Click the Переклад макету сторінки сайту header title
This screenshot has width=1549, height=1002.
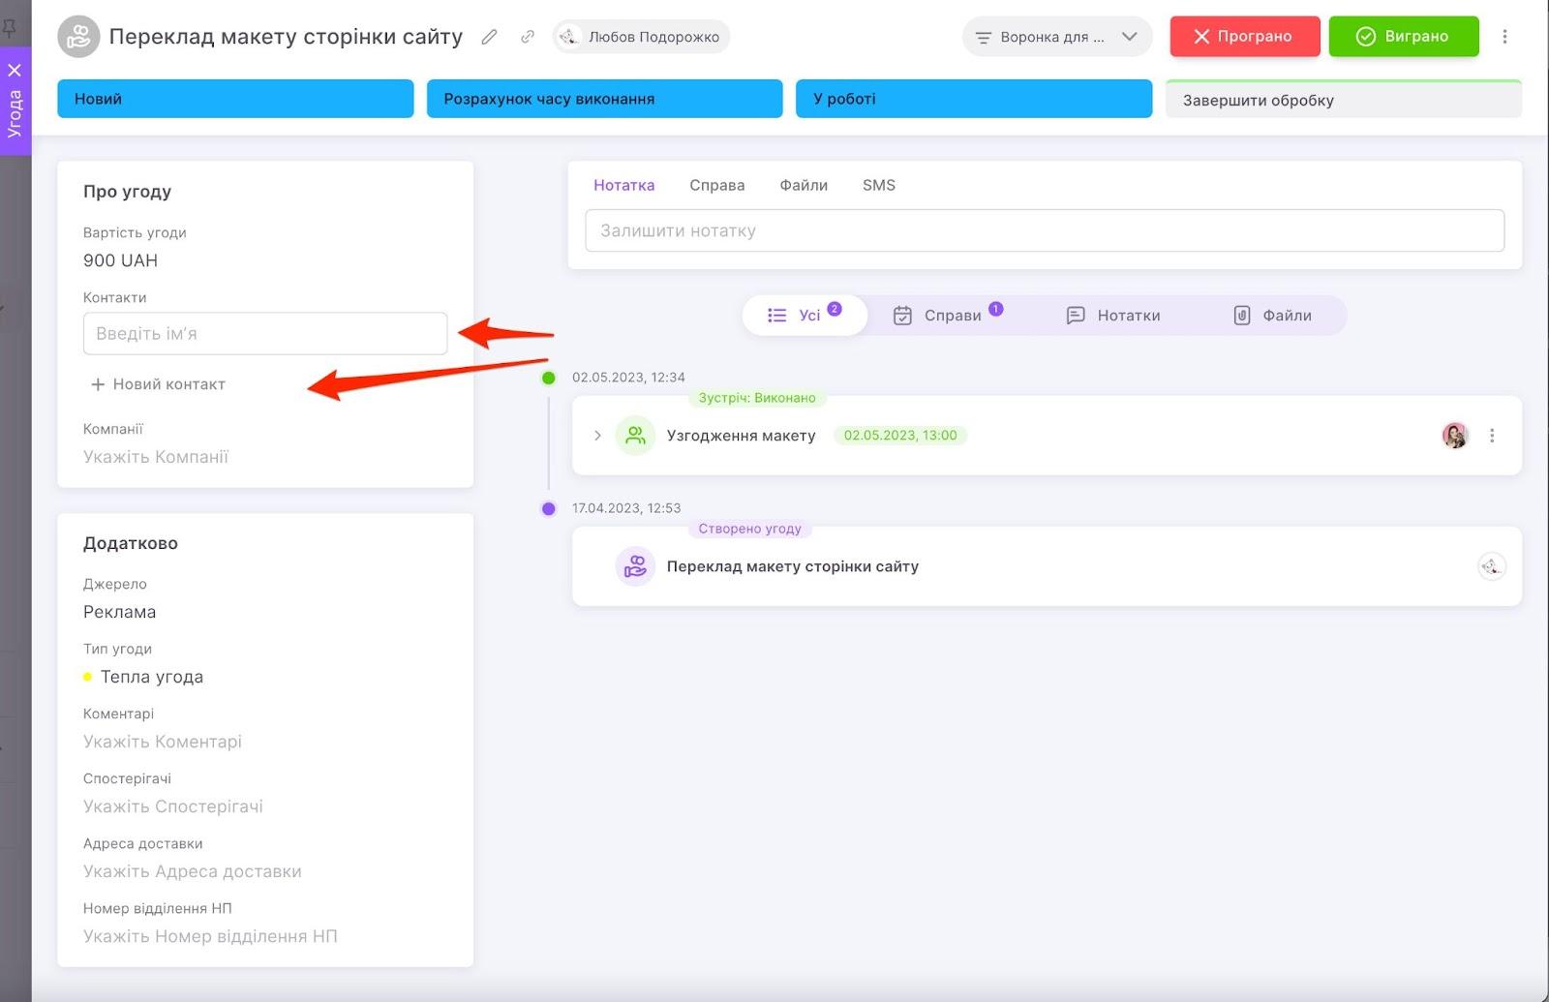(x=286, y=37)
